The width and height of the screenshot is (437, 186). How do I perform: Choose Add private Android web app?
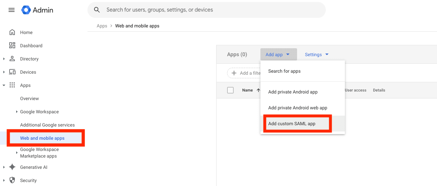(298, 108)
